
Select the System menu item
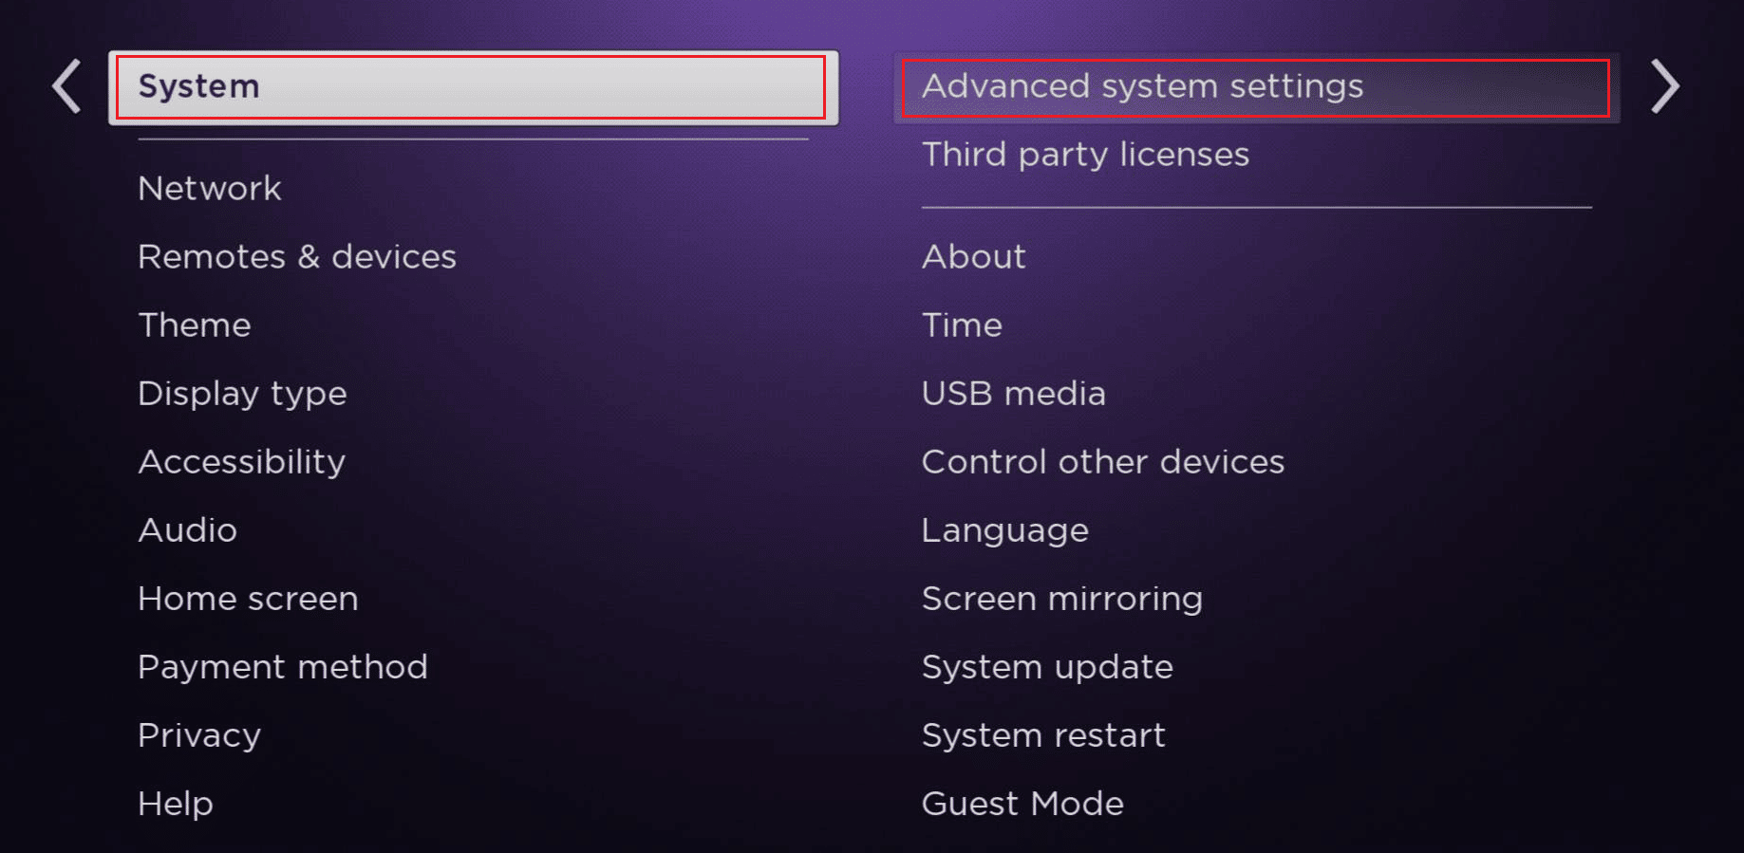[472, 87]
